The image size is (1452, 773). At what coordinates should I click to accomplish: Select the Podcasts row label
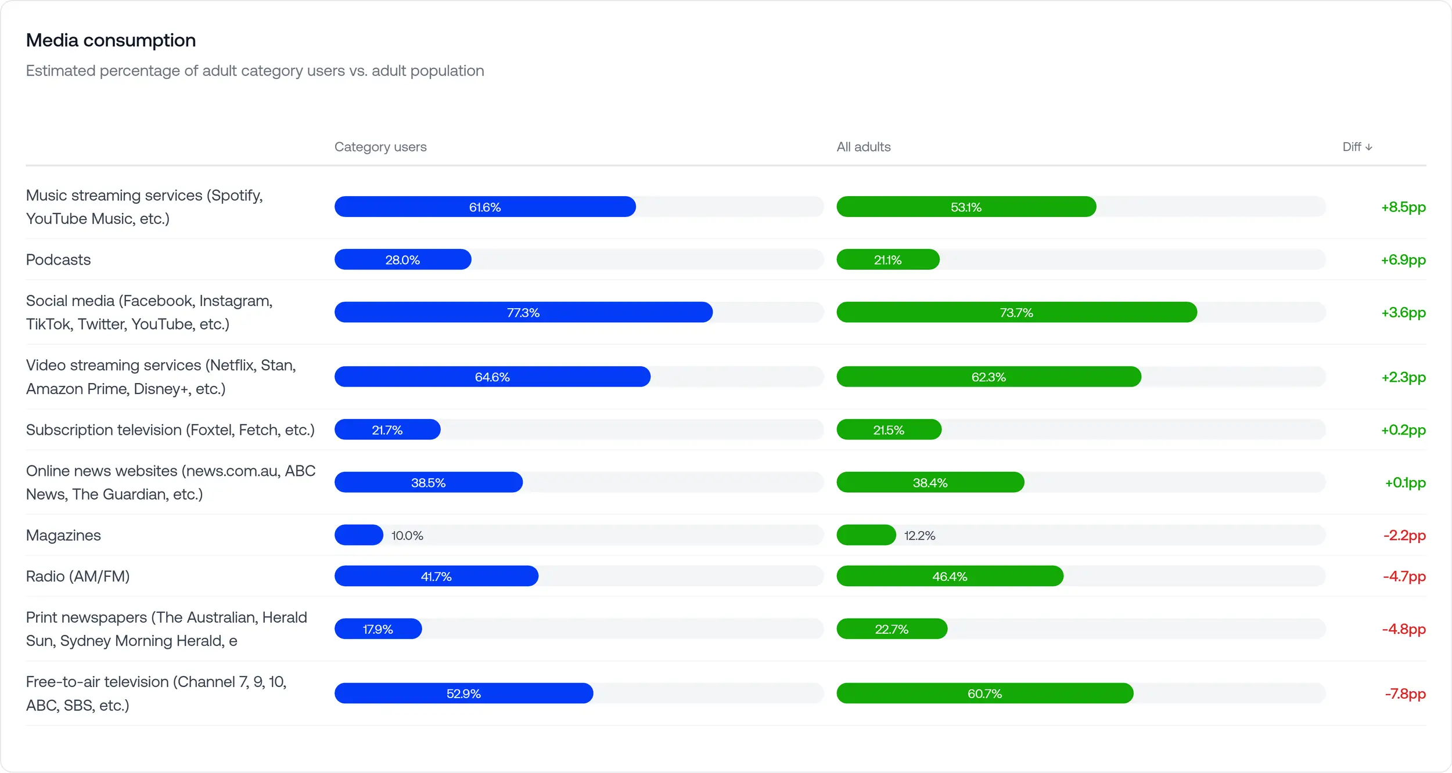[59, 260]
